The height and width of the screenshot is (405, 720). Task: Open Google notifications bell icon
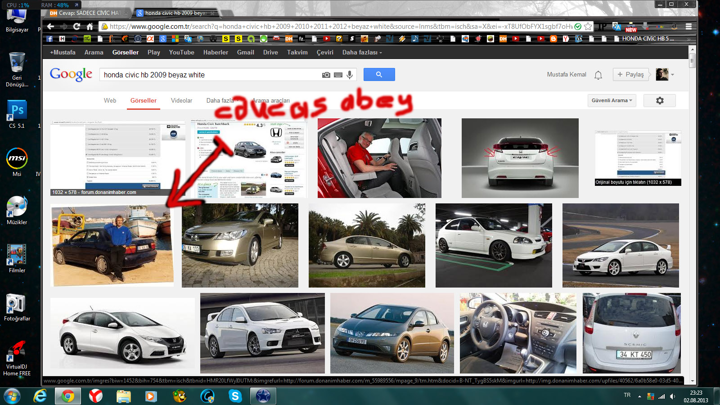click(x=598, y=75)
